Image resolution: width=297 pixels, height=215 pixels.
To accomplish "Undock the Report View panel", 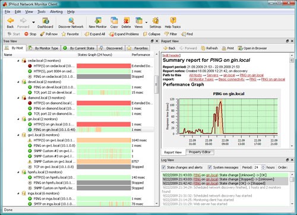I will tap(287, 41).
